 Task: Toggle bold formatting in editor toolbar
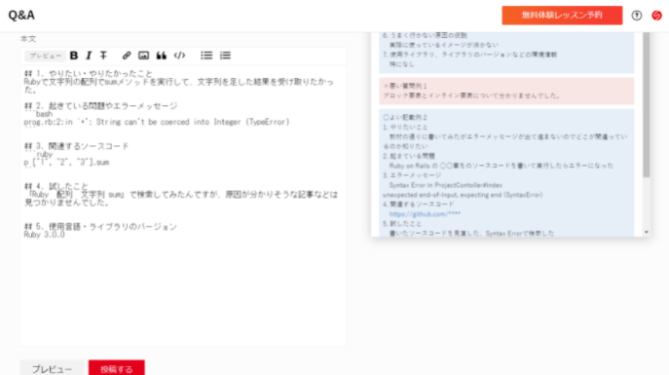[74, 56]
